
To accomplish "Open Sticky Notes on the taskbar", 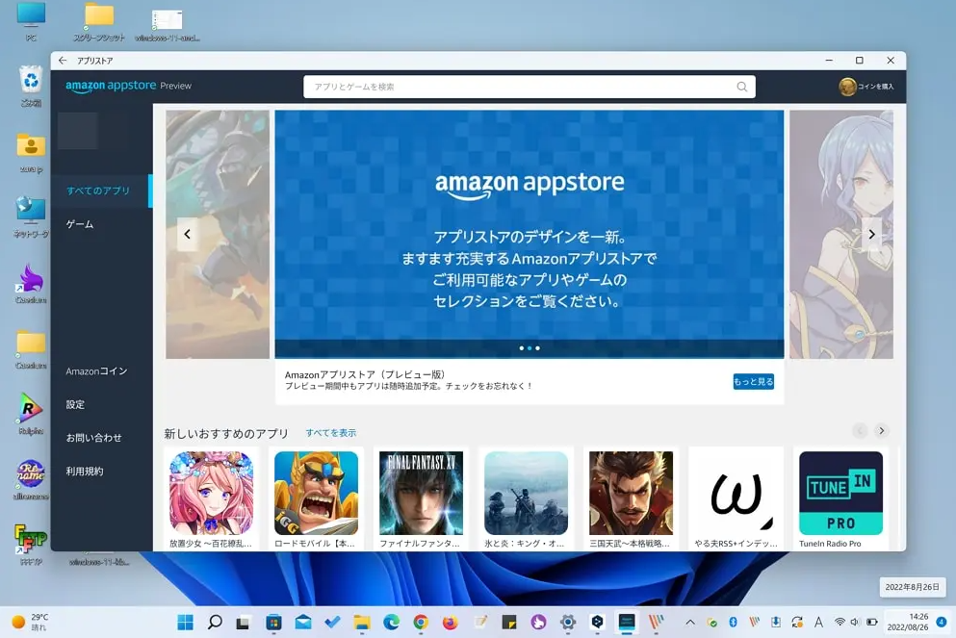I will point(509,623).
